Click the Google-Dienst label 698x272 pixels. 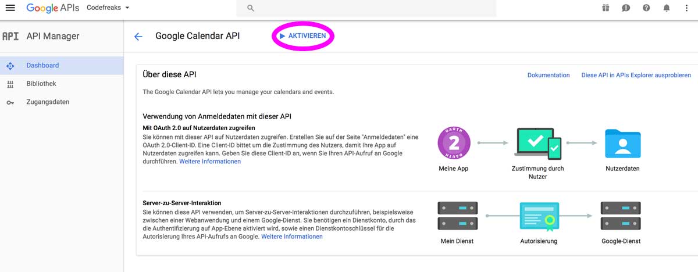pos(621,241)
